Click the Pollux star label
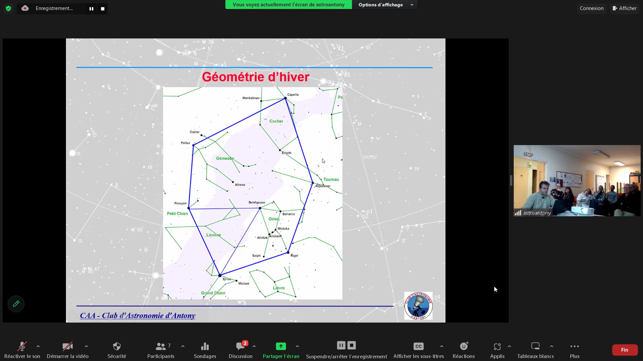This screenshot has height=361, width=643. pos(186,143)
